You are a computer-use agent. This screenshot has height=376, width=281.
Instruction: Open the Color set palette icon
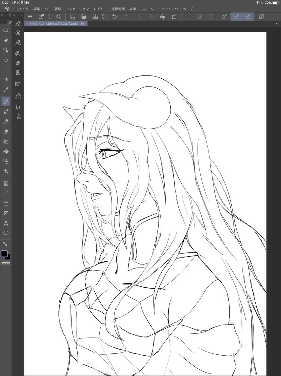pyautogui.click(x=18, y=63)
